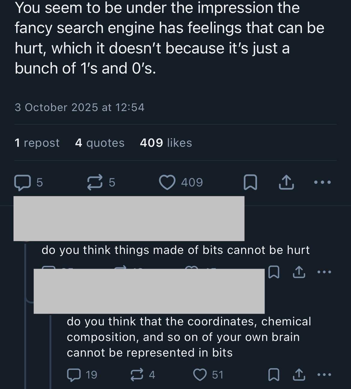351x389 pixels.
Task: Open more options on 'bits cannot be hurt' reply
Action: click(x=324, y=272)
